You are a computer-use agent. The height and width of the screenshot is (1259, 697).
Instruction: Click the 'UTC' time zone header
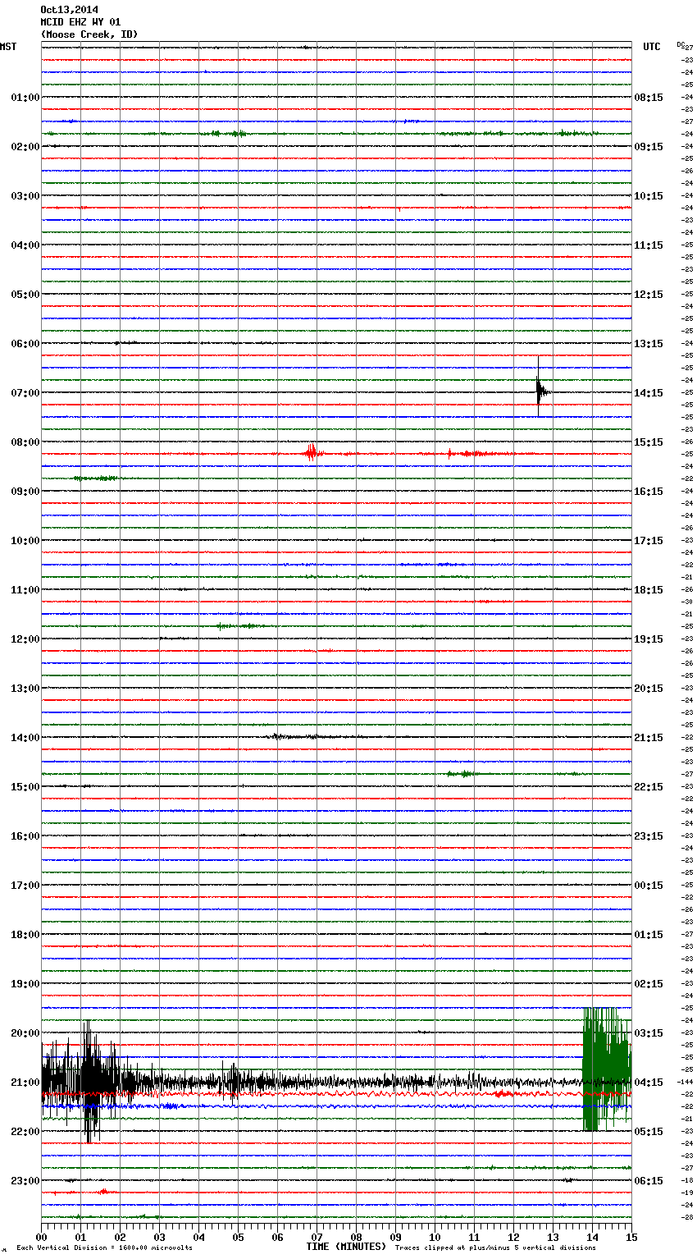click(x=652, y=47)
